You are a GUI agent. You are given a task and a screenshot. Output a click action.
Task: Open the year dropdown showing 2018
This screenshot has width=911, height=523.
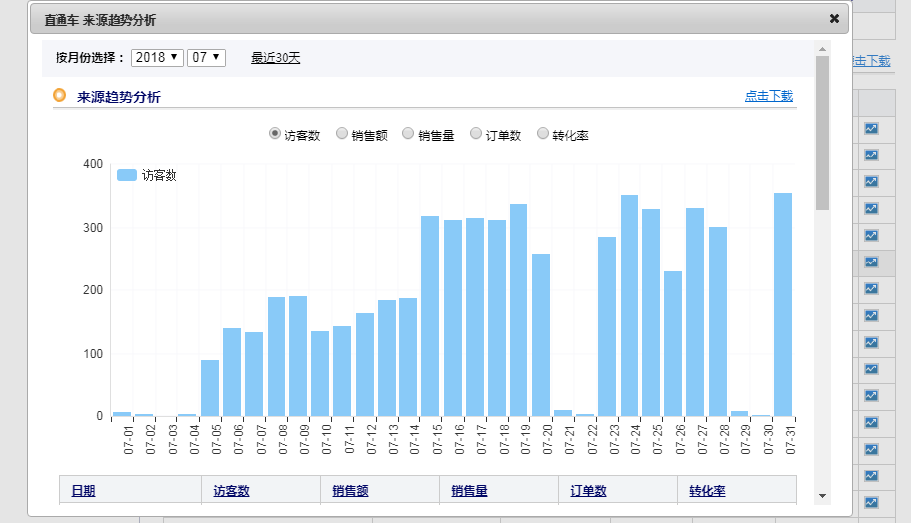click(x=158, y=58)
